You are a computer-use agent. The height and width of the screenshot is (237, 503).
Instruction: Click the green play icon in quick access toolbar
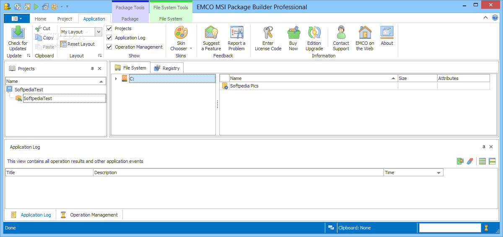click(x=36, y=7)
